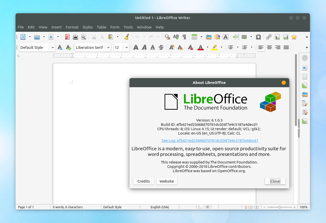The height and width of the screenshot is (223, 326).
Task: Open the font name dropdown
Action: click(x=108, y=48)
